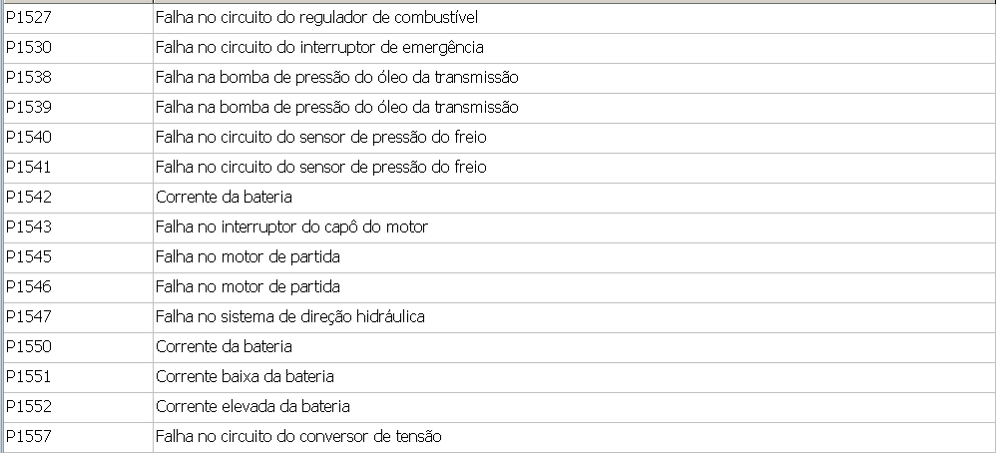Viewport: 999px width, 453px height.
Task: Click the 'sistema de direção hidráulica' description
Action: point(290,317)
